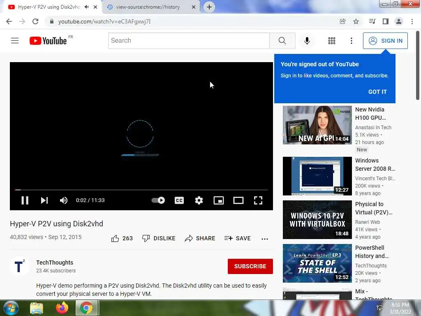The width and height of the screenshot is (421, 316).
Task: Close the view-source history tab
Action: tap(194, 7)
